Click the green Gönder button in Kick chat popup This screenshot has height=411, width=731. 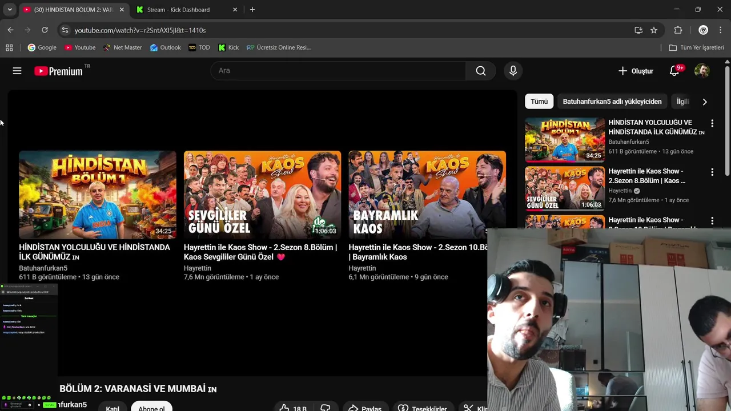pyautogui.click(x=50, y=405)
